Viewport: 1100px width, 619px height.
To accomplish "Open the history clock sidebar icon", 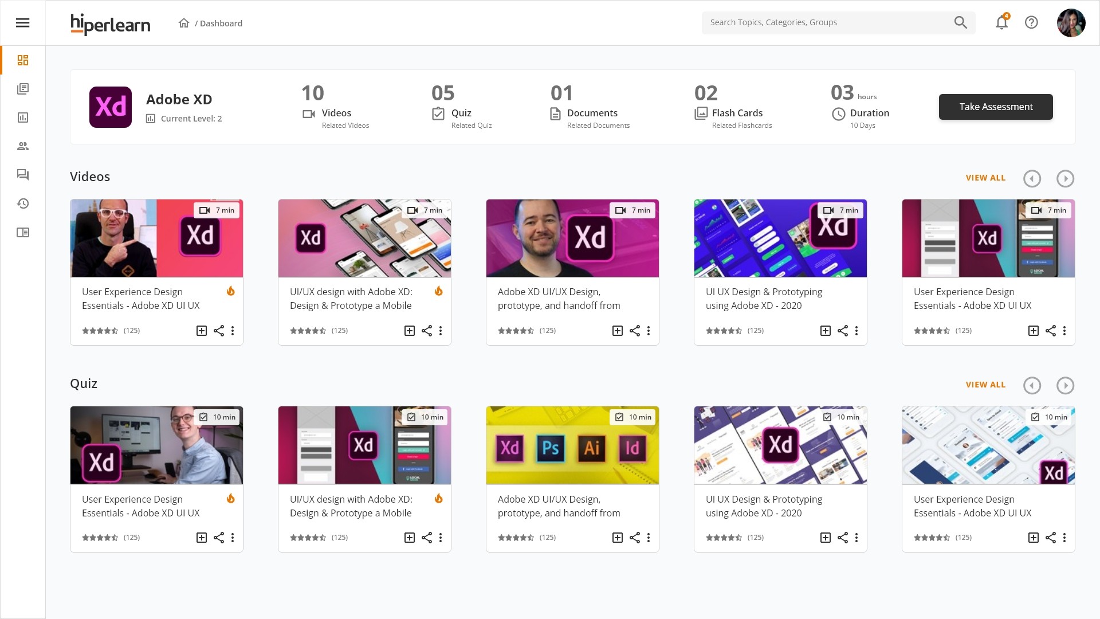I will pyautogui.click(x=23, y=203).
